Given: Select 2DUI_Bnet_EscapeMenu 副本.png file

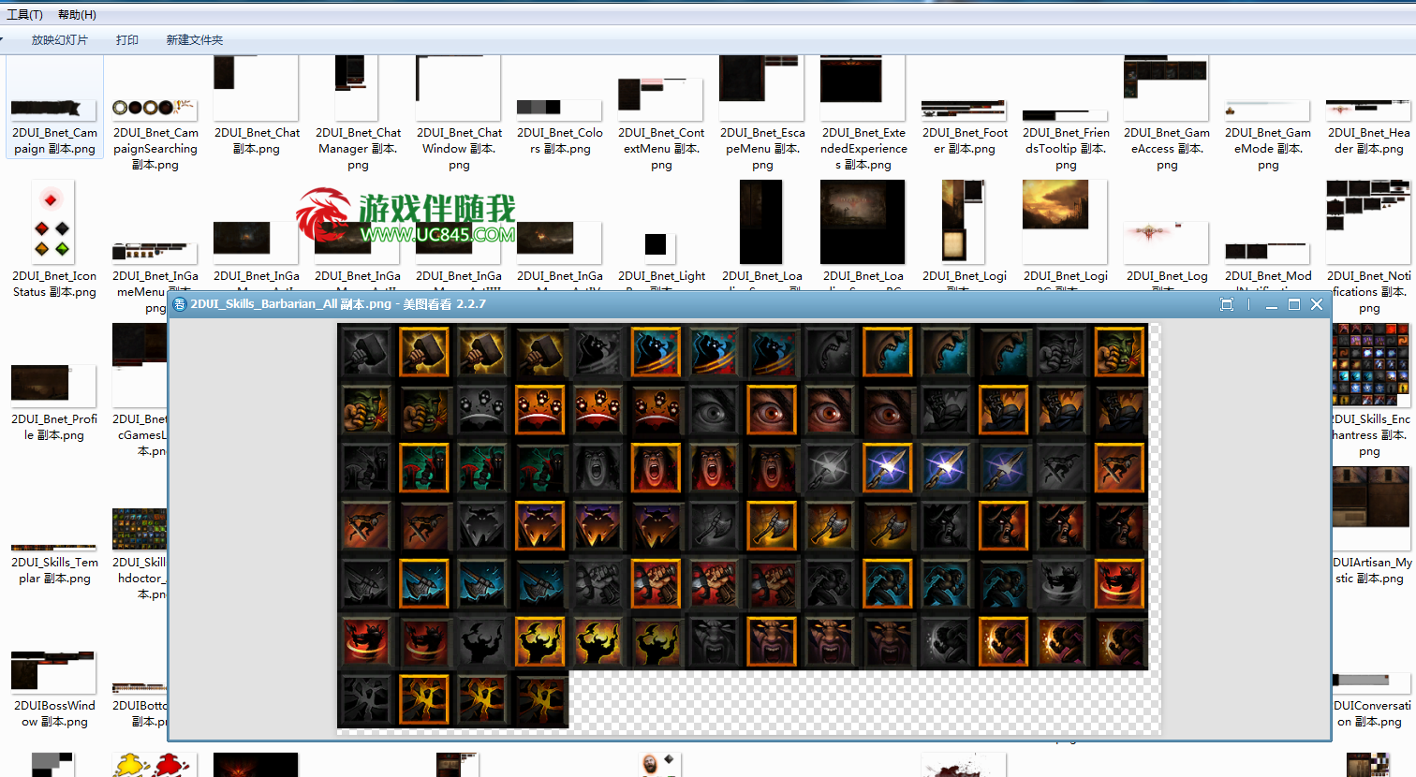Looking at the screenshot, I should pyautogui.click(x=762, y=113).
